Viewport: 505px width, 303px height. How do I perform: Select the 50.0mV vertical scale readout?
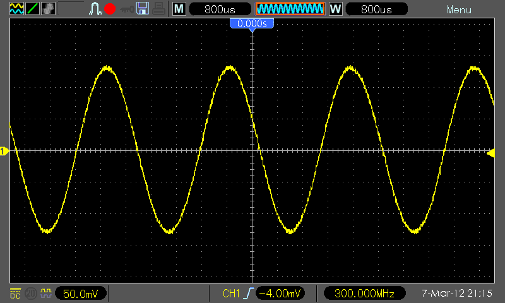click(81, 294)
